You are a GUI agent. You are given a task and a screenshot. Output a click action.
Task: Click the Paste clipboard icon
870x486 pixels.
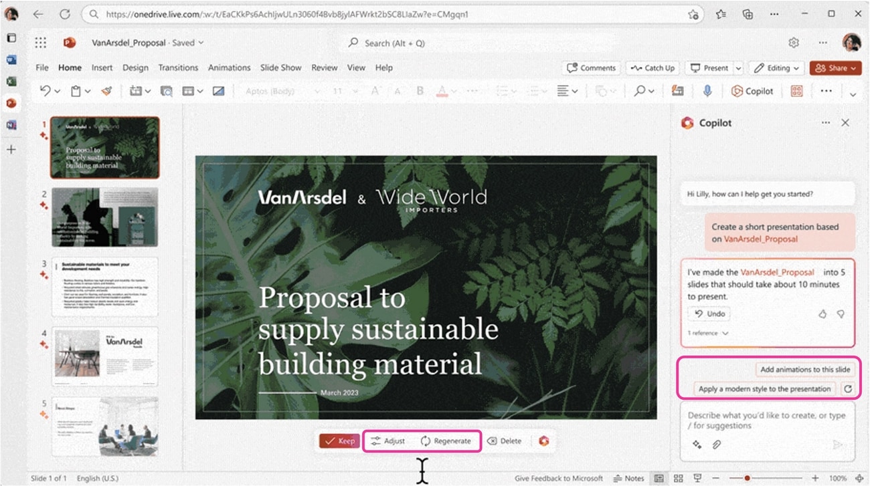coord(77,91)
